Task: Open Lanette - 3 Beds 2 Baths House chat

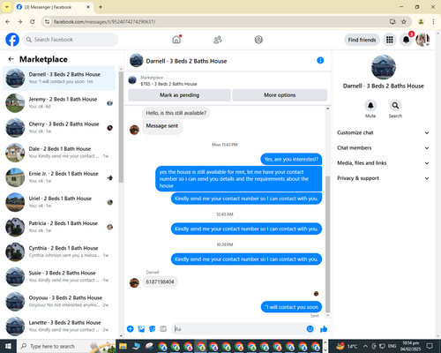Action: tap(59, 326)
